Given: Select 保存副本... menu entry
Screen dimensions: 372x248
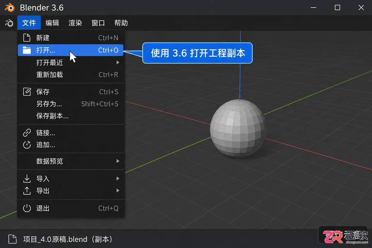Looking at the screenshot, I should (71, 116).
